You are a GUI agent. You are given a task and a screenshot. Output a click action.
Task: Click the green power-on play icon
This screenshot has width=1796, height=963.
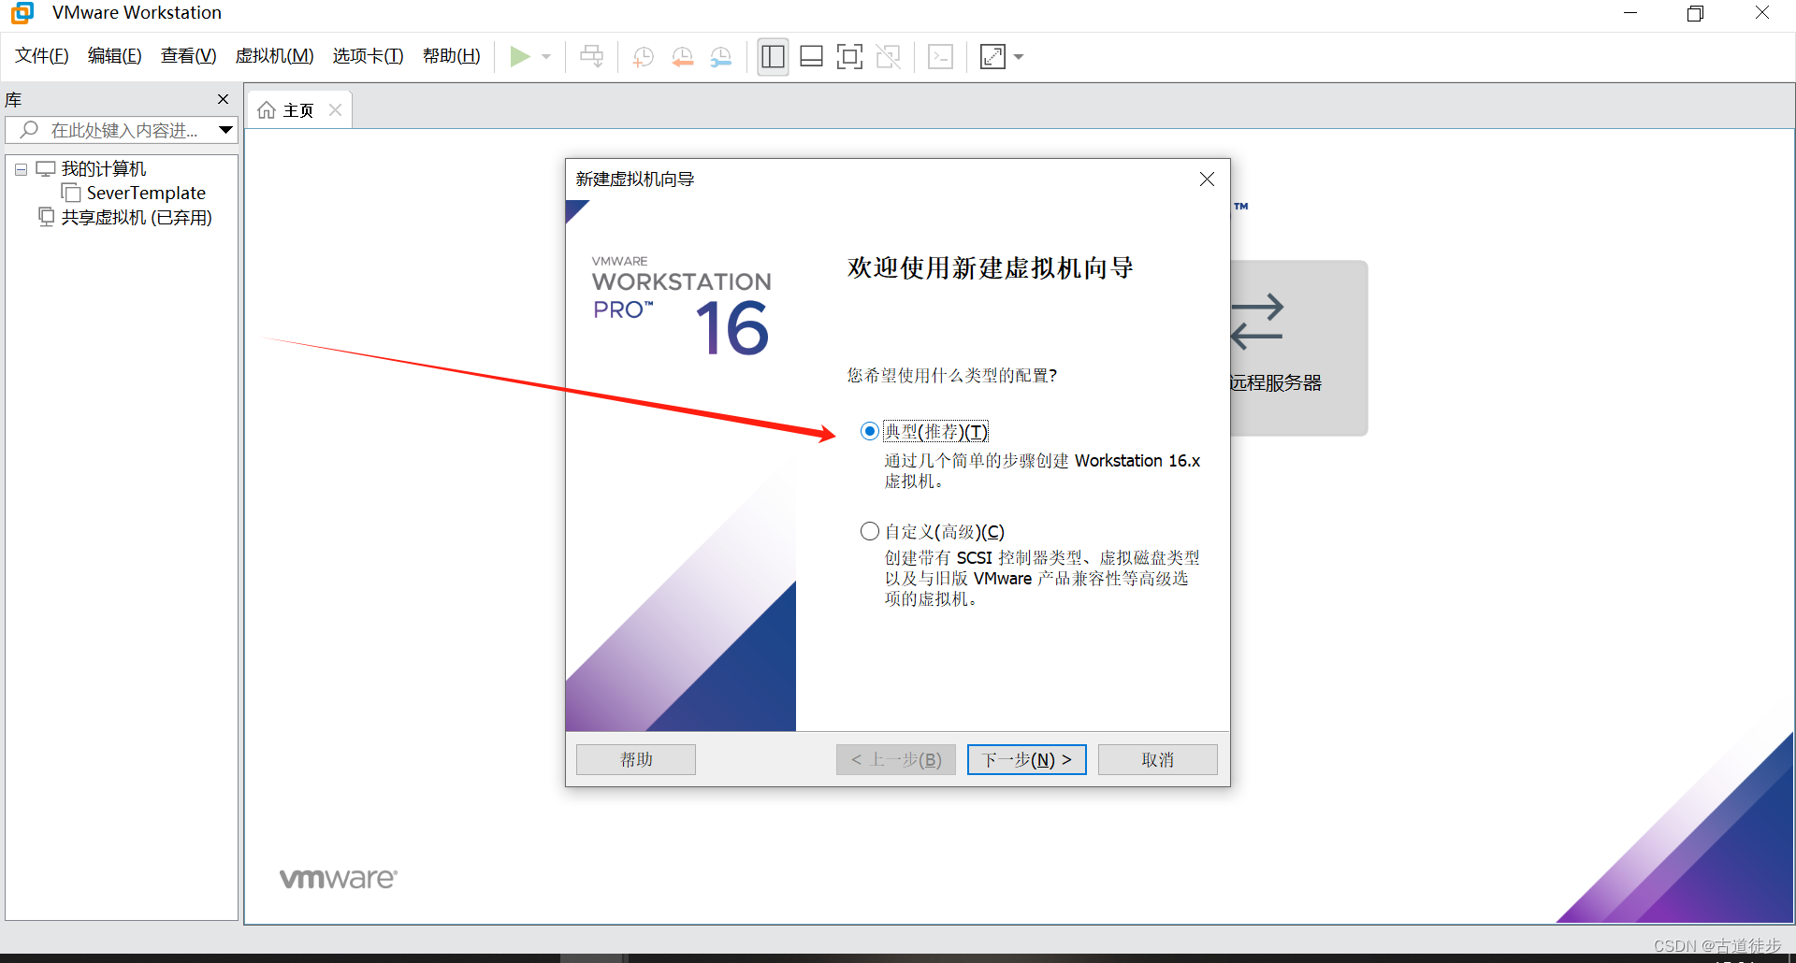[x=520, y=57]
